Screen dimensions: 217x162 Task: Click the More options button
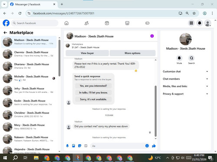click(132, 53)
